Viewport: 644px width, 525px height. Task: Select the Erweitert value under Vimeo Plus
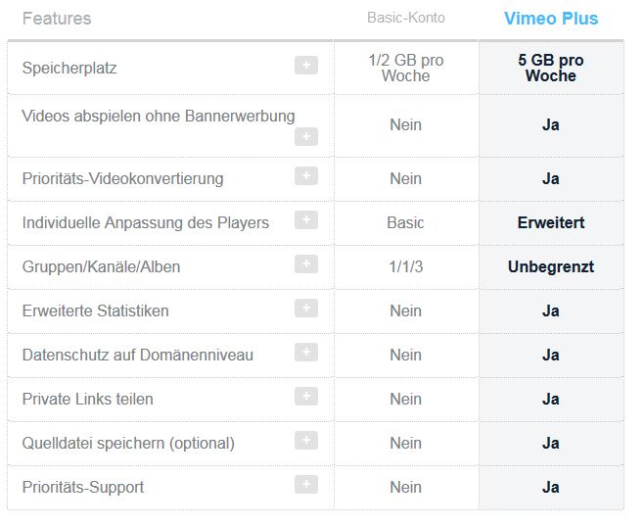tap(551, 222)
